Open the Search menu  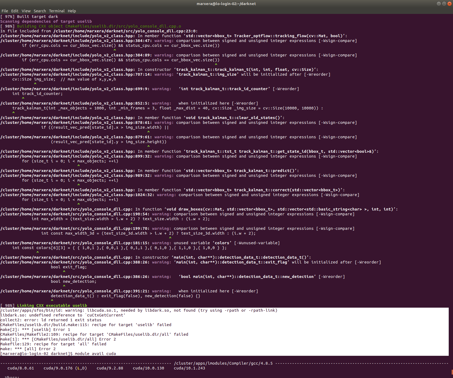click(40, 11)
